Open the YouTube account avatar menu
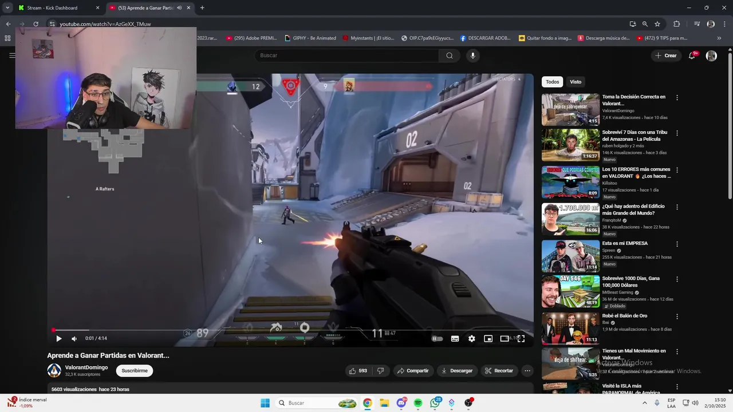 click(x=711, y=56)
